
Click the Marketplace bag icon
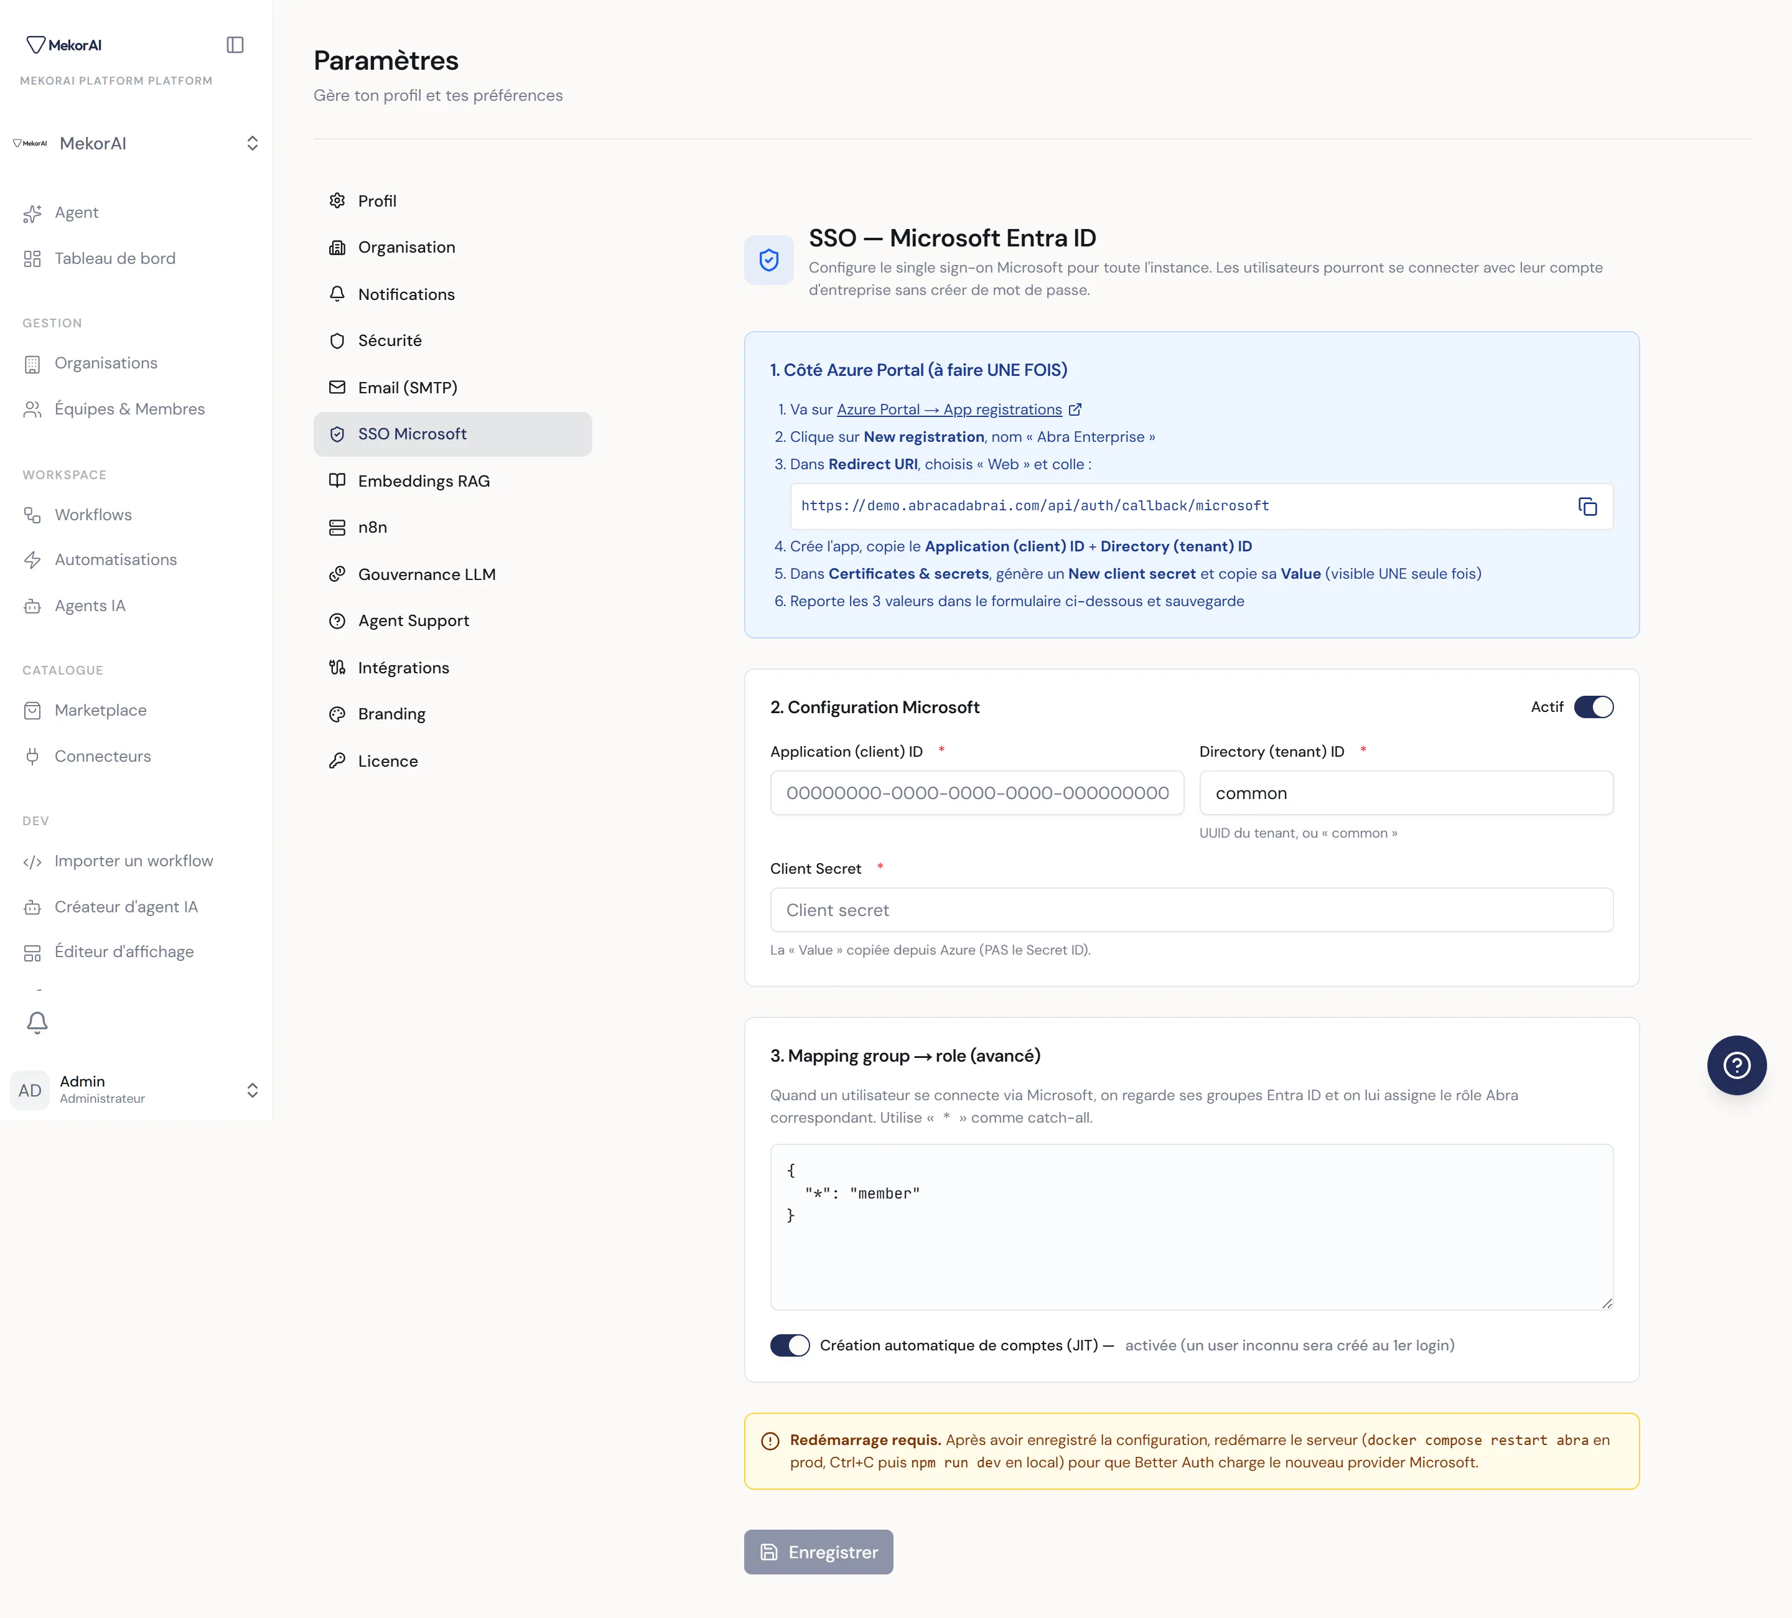[33, 710]
